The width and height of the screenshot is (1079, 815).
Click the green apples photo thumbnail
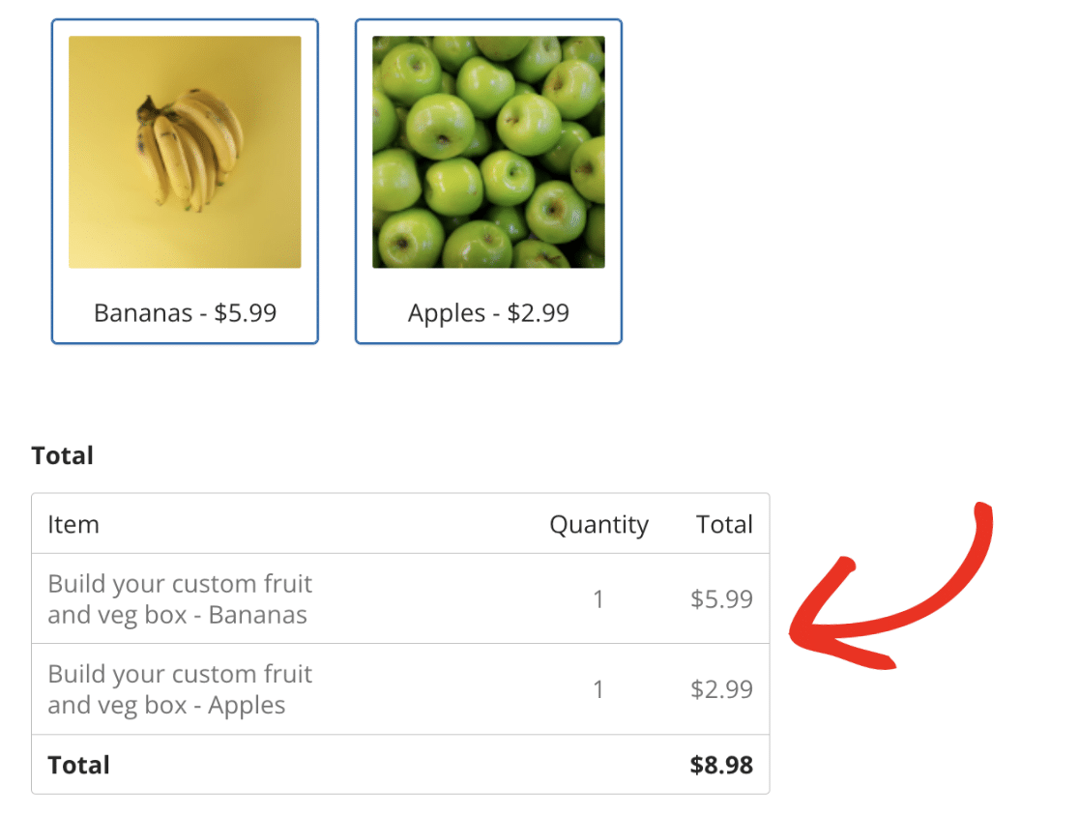488,152
